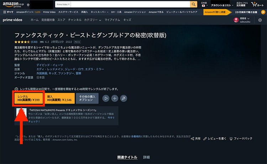267x164 pixels.
Task: Click the orange search magnifier button
Action: coord(194,4)
